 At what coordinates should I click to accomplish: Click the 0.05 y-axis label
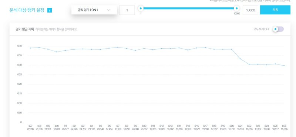[20, 113]
